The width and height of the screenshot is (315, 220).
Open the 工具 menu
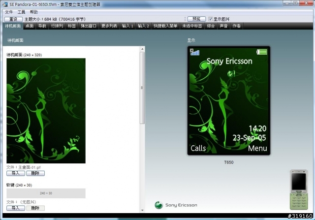[21, 12]
